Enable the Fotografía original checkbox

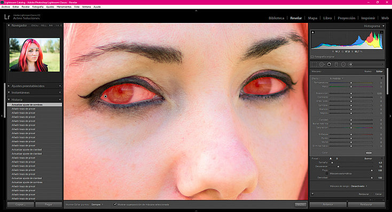pyautogui.click(x=312, y=57)
